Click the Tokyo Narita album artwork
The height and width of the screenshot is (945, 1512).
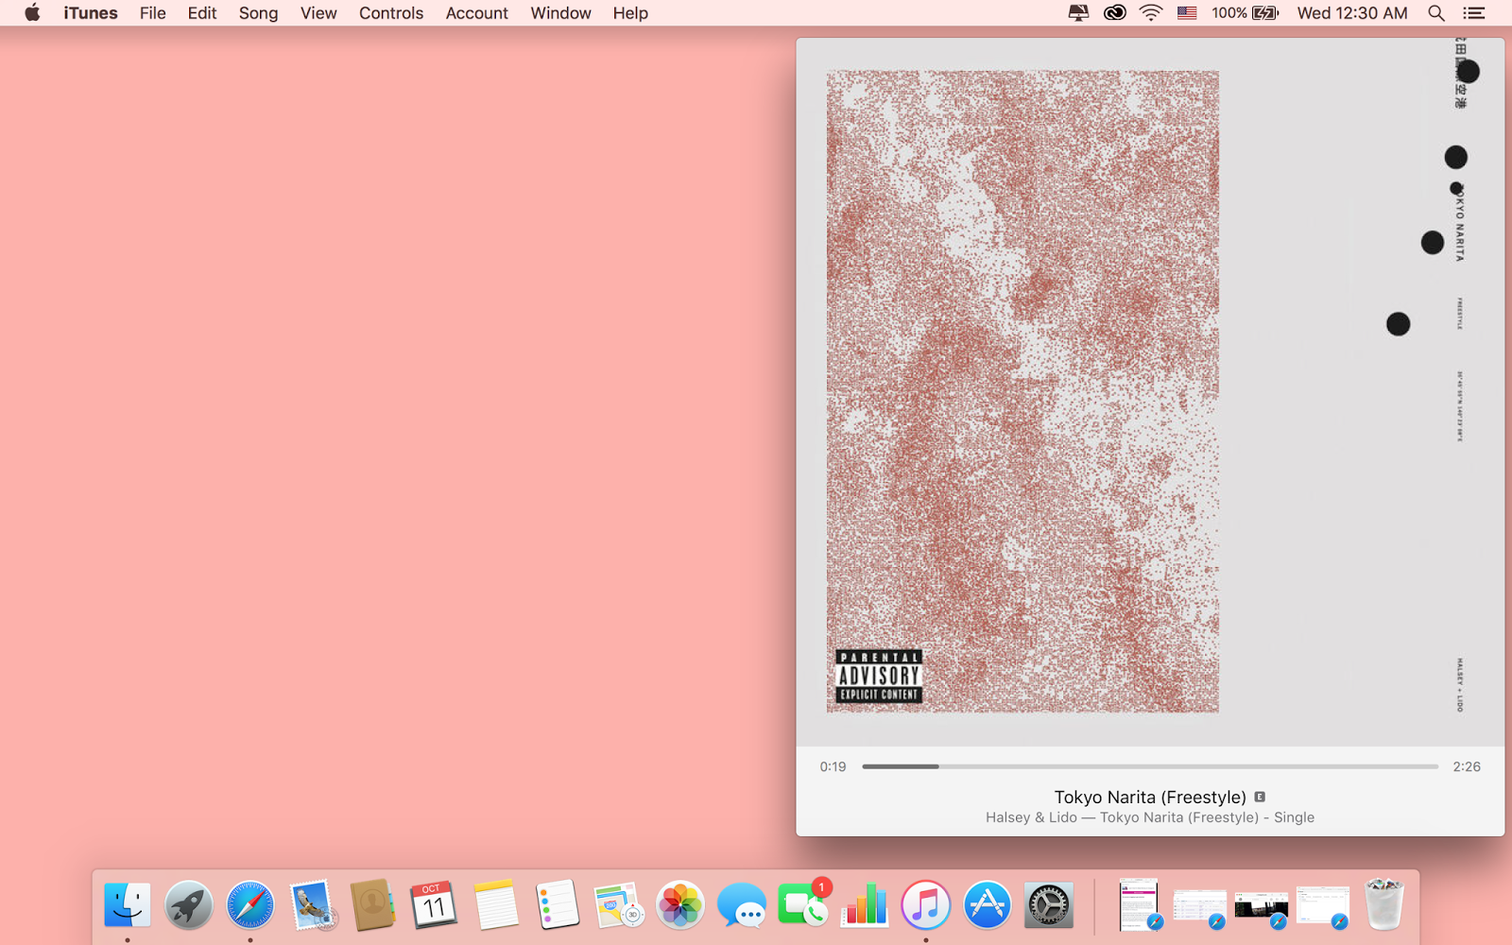click(x=1150, y=392)
